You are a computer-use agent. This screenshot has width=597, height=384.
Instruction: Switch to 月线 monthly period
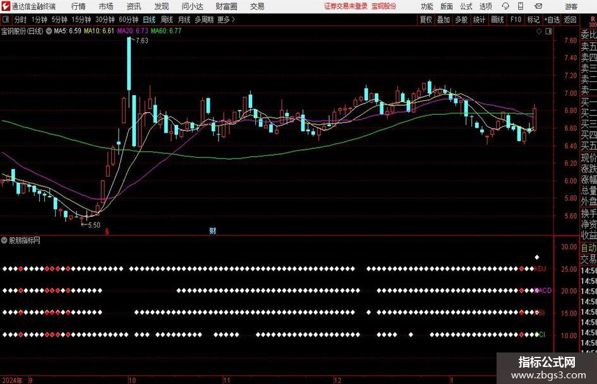184,20
